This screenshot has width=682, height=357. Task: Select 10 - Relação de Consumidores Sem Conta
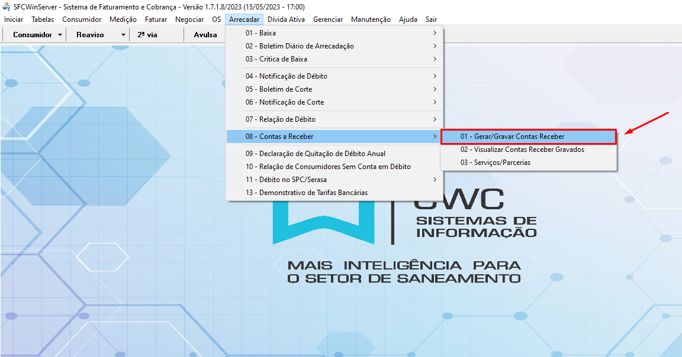(328, 167)
